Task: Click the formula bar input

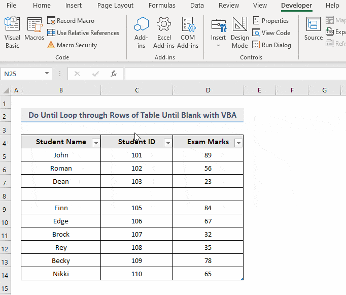Action: click(235, 74)
